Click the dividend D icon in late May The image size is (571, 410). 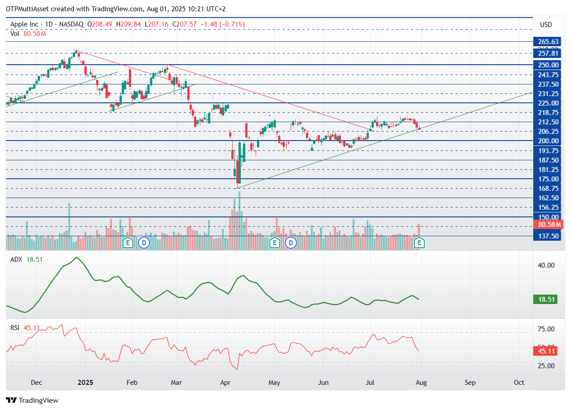[x=290, y=242]
